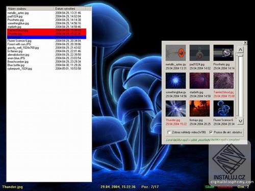Click the red Tainted blood.jpg row
255x191 pixels.
[x=46, y=31]
